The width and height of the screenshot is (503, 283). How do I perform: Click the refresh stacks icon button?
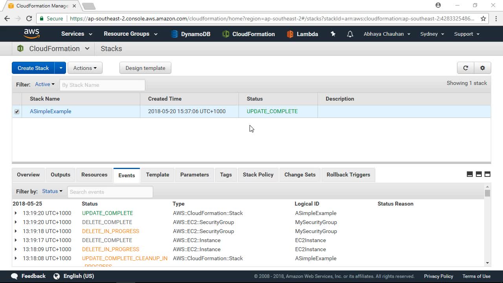coord(466,68)
